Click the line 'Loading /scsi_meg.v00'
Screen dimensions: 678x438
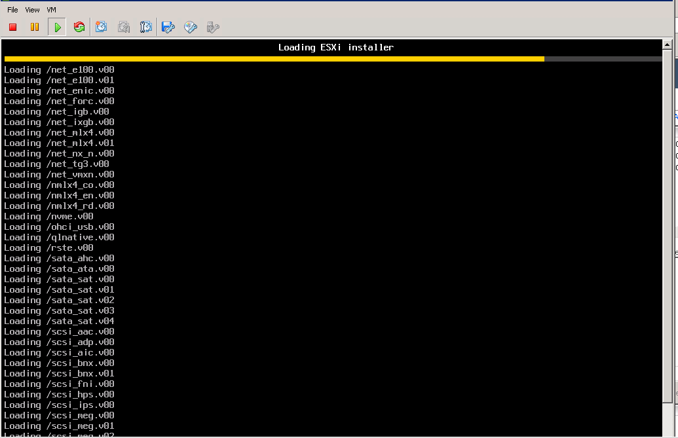click(59, 415)
